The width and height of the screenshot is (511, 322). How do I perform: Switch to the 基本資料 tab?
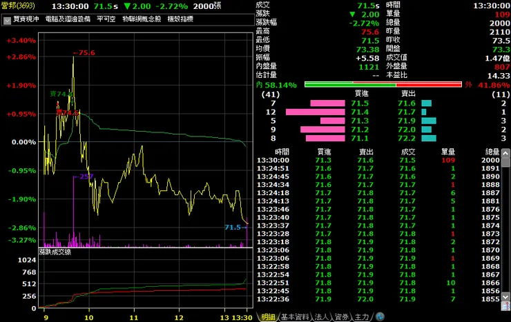(x=295, y=316)
